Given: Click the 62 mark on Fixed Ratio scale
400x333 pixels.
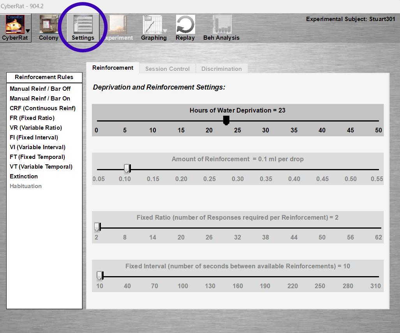Looking at the screenshot, I should pyautogui.click(x=379, y=237).
